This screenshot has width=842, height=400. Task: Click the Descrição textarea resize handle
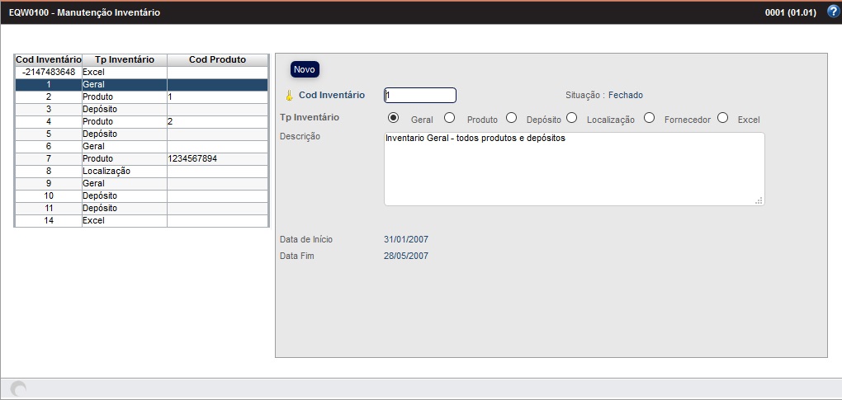pos(759,200)
